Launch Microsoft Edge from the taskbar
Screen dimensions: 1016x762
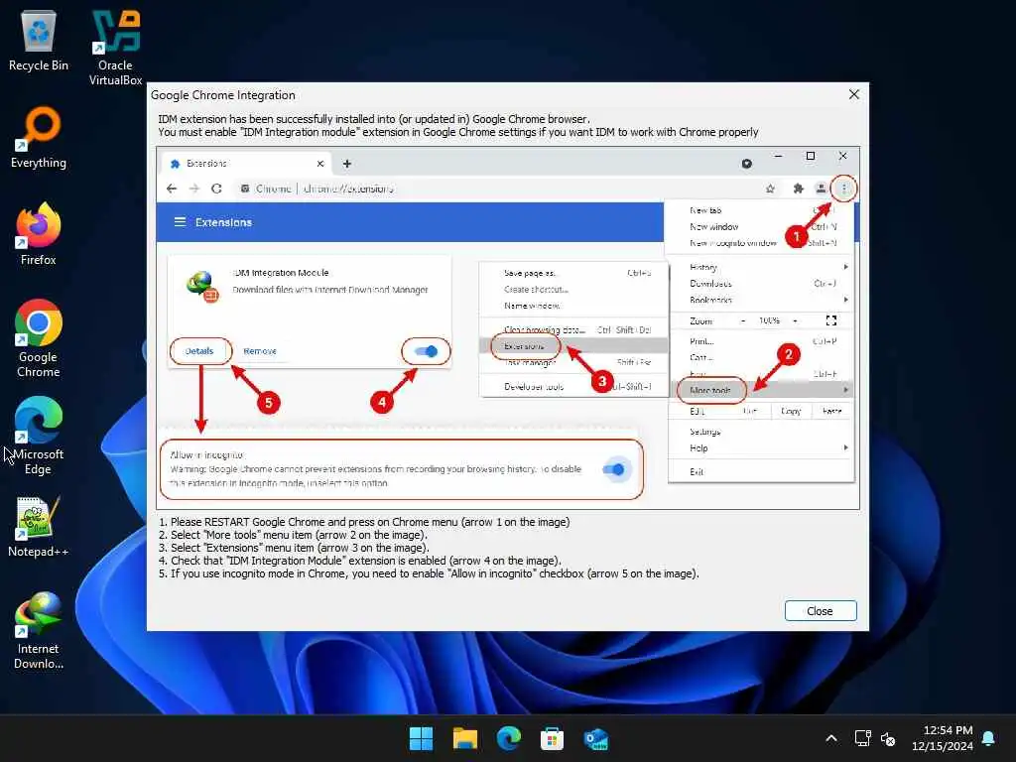509,738
